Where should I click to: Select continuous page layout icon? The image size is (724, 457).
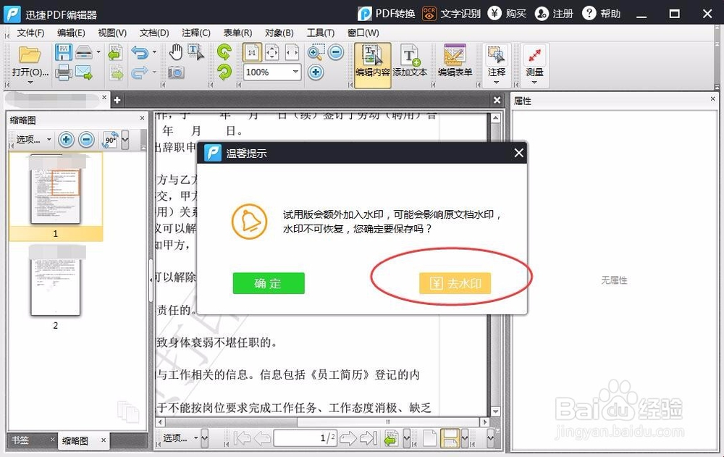click(450, 438)
